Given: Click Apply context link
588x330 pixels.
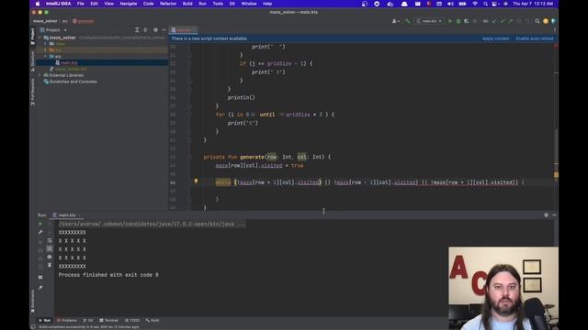Looking at the screenshot, I should tap(495, 38).
